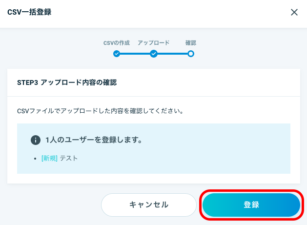This screenshot has height=225, width=307.
Task: Click the テスト user name entry
Action: click(x=69, y=158)
